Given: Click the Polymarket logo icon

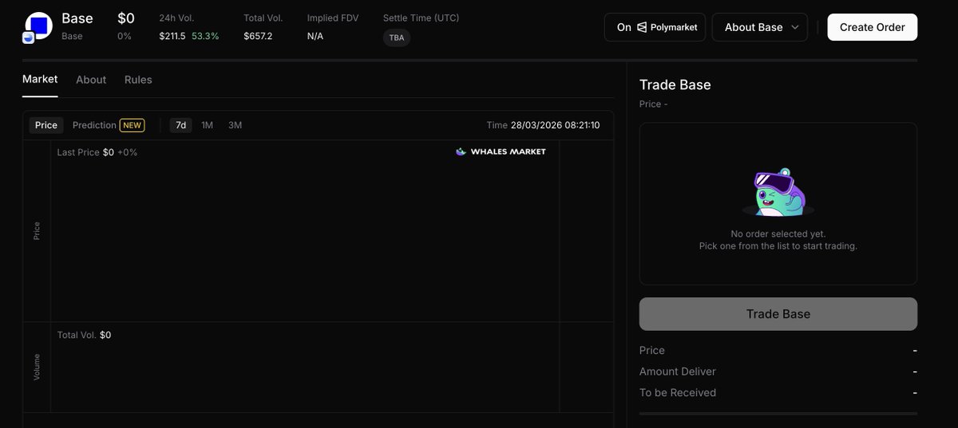Looking at the screenshot, I should [x=642, y=27].
